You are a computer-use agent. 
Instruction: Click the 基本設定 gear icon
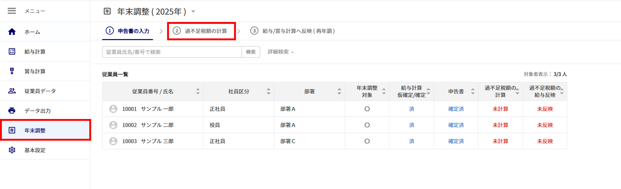(x=12, y=150)
